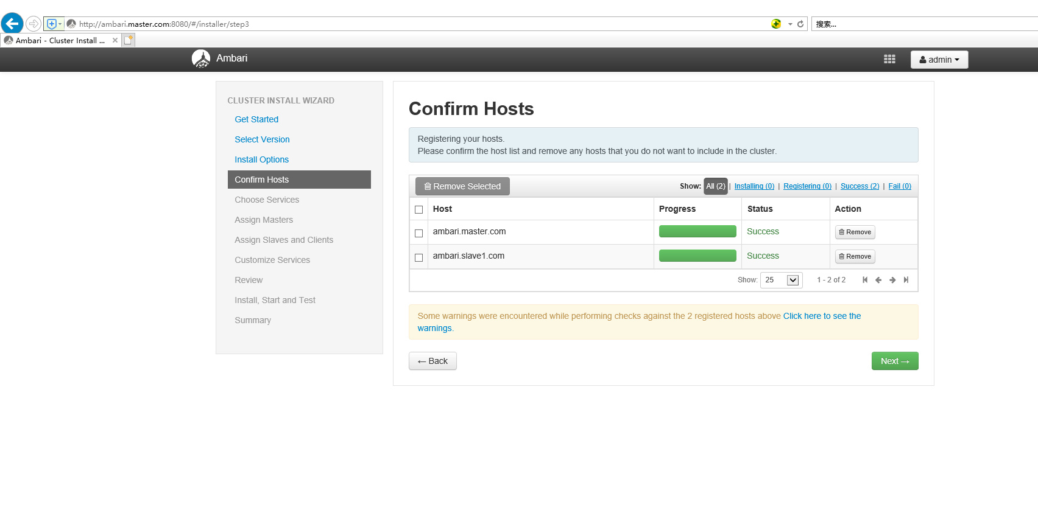Filter hosts by Registering (0)
Screen dimensions: 1038x510
click(x=807, y=186)
